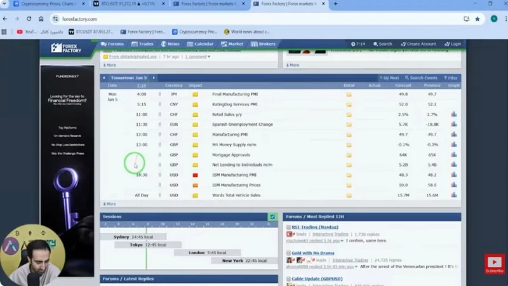Open the Gold with No Drama thread
The width and height of the screenshot is (508, 286).
pyautogui.click(x=313, y=253)
